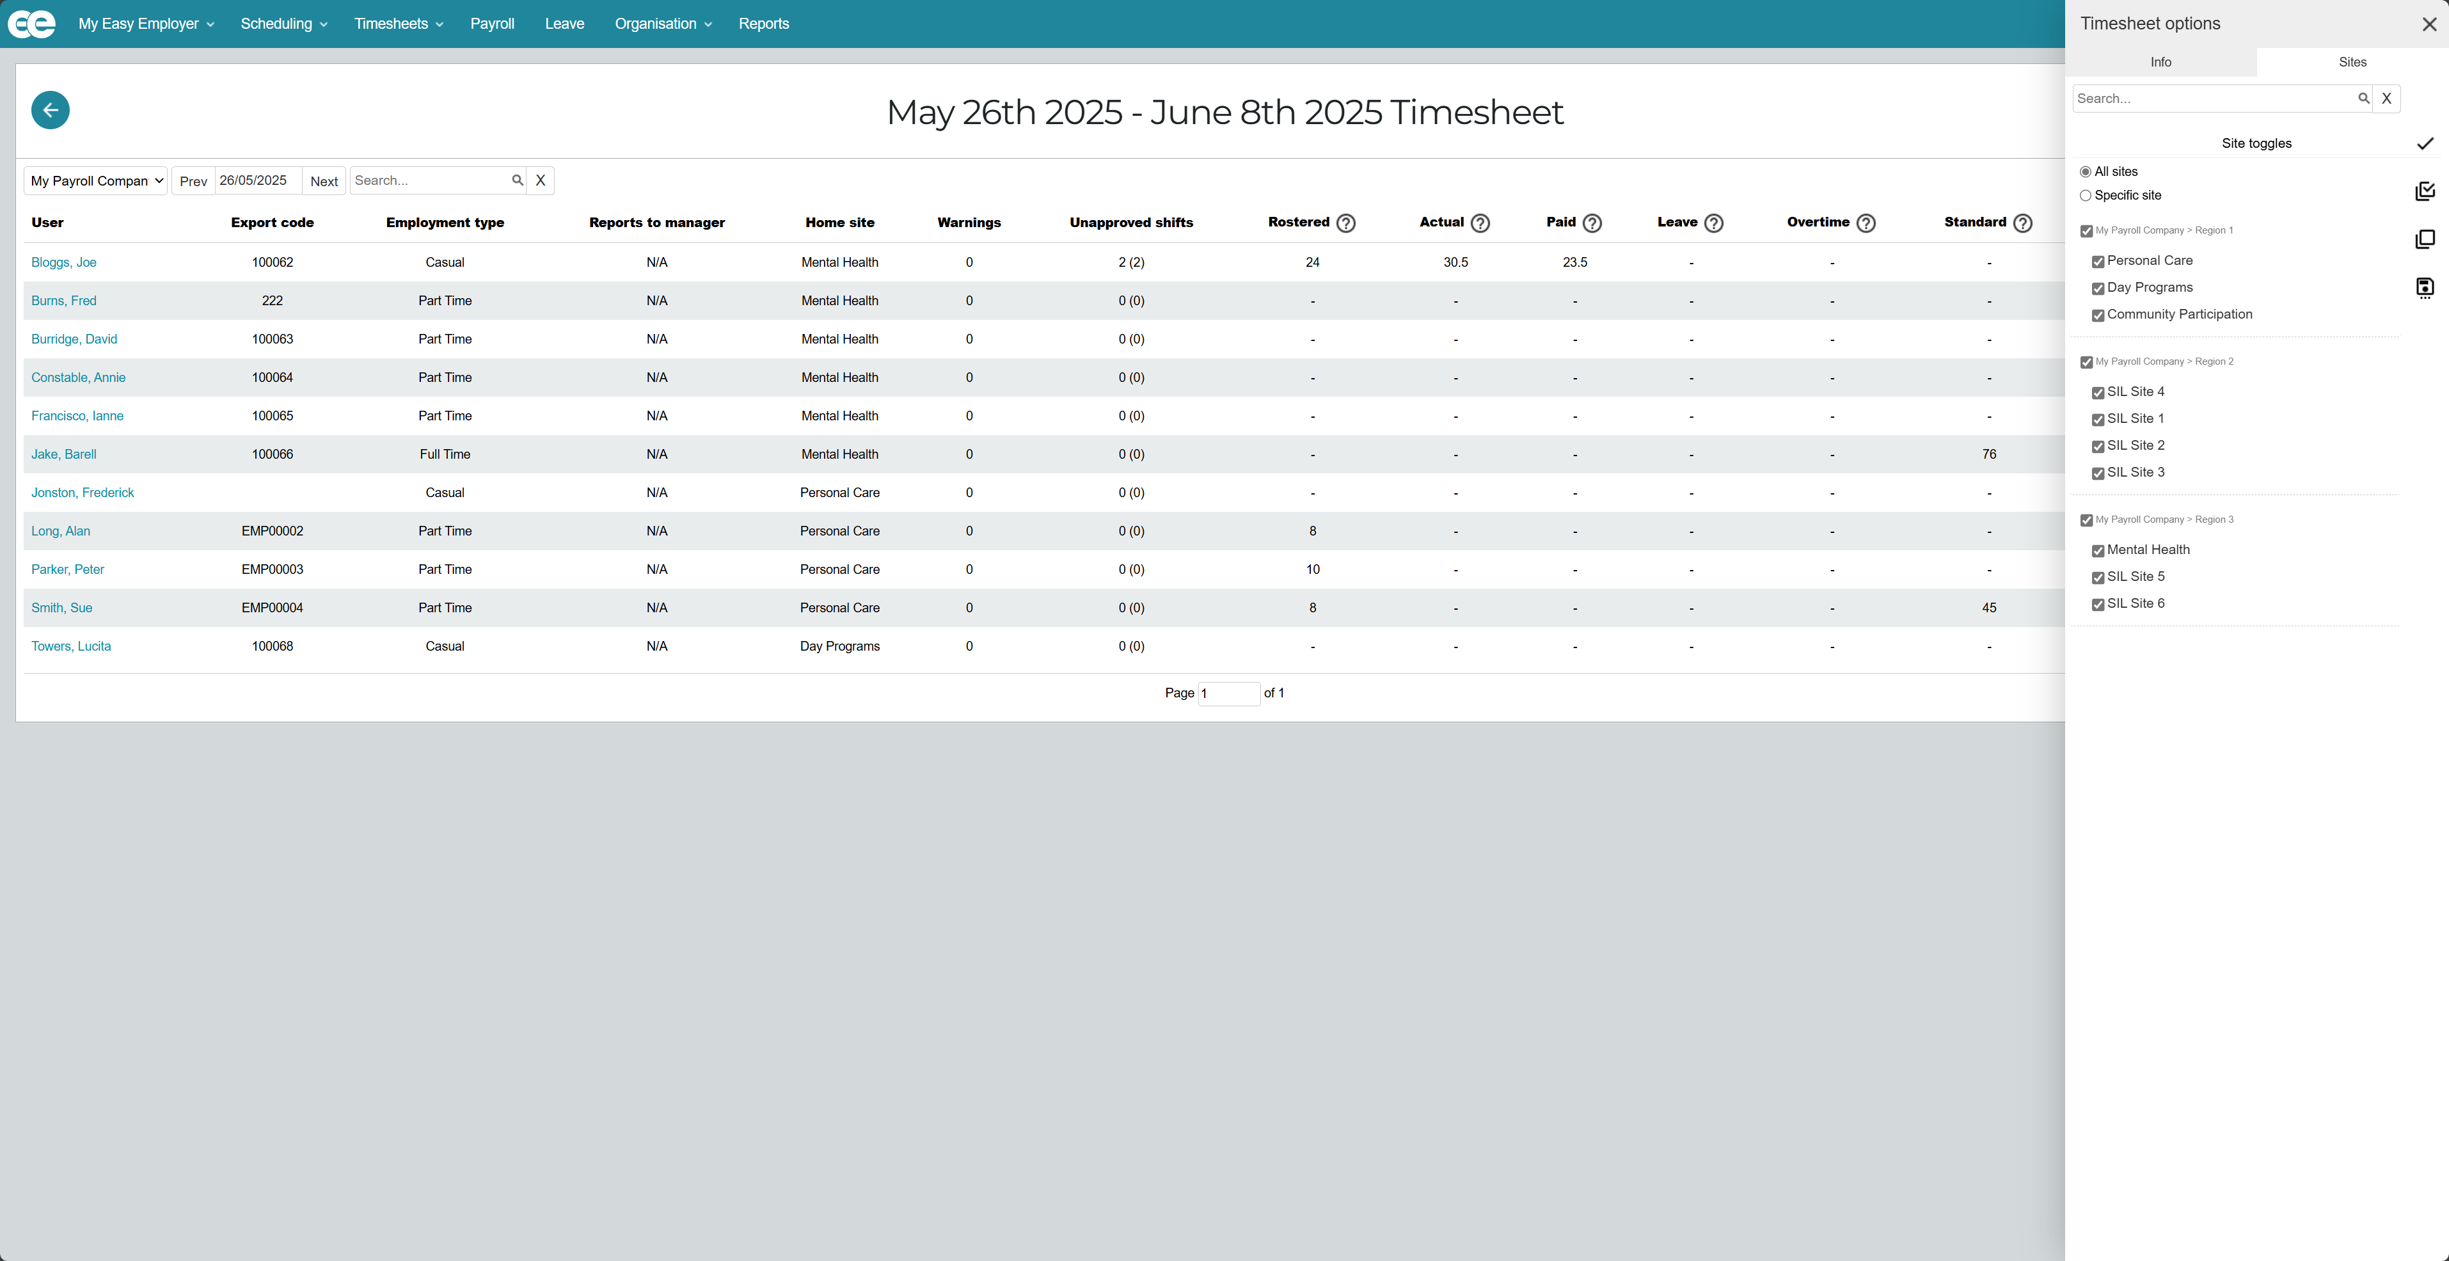Toggle the Region 3 group checkbox

pyautogui.click(x=2087, y=520)
